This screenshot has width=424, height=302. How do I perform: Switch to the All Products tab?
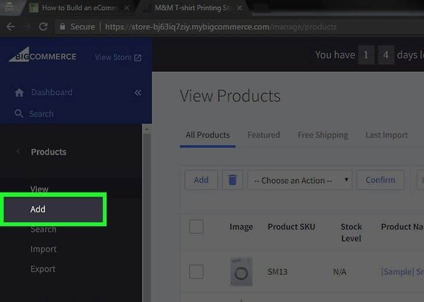[x=208, y=135]
